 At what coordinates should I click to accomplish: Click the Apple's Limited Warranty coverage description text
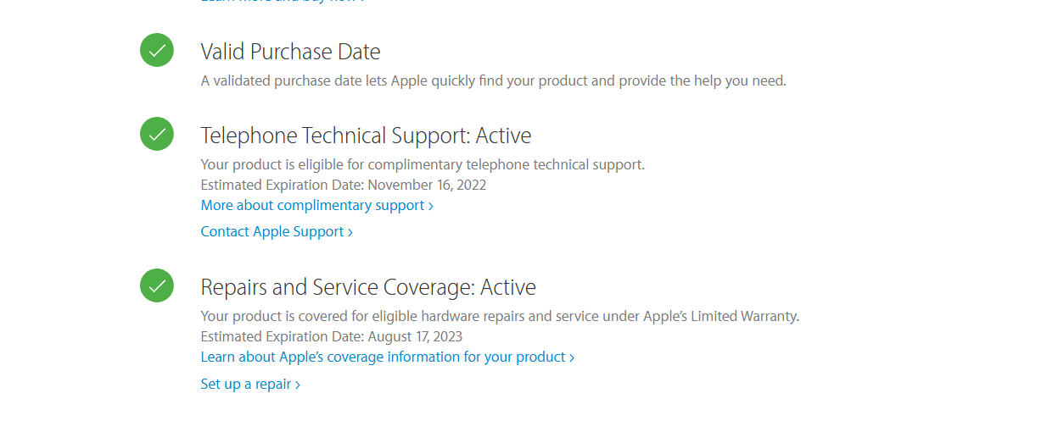[x=500, y=316]
